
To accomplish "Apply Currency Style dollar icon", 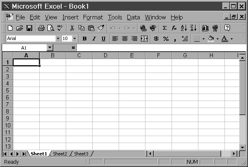I will [156, 39].
